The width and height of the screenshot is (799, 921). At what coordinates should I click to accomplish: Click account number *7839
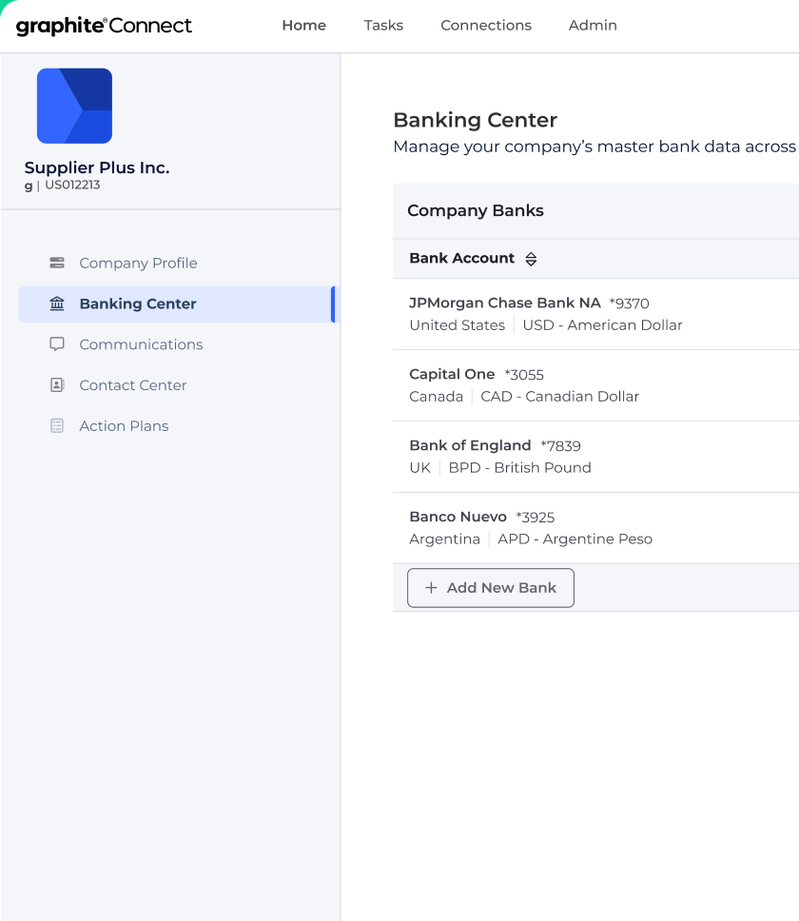point(560,446)
